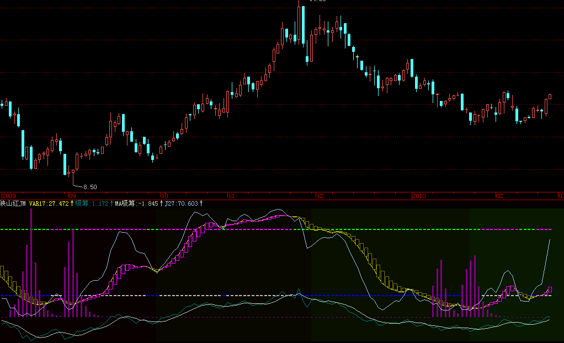Select the last red candlestick on the right
564x343 pixels.
coord(550,97)
